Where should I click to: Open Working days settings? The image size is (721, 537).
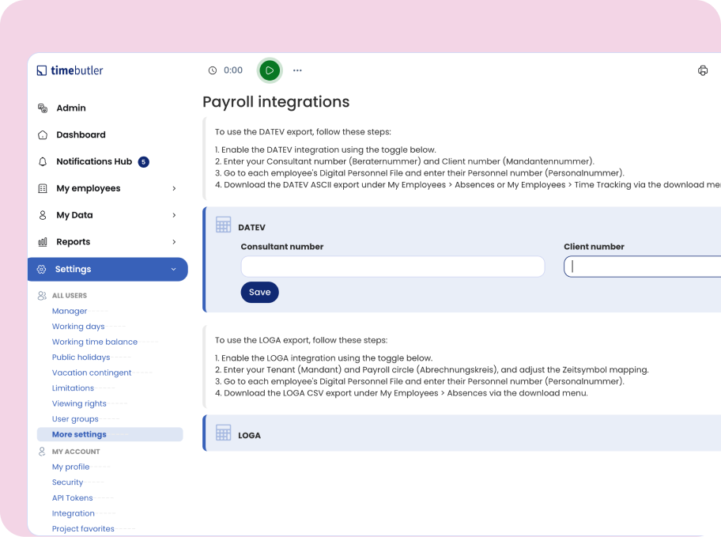point(78,327)
